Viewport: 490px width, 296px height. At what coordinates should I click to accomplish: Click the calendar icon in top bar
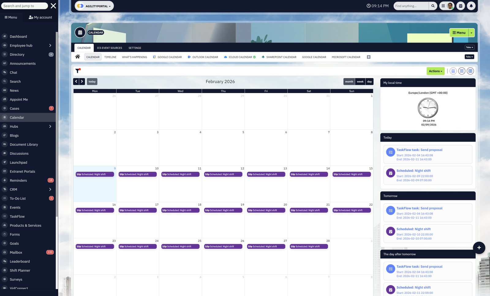point(461,6)
